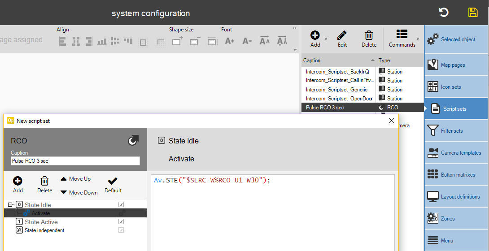489x251 pixels.
Task: Click the save floppy disk icon
Action: 473,13
